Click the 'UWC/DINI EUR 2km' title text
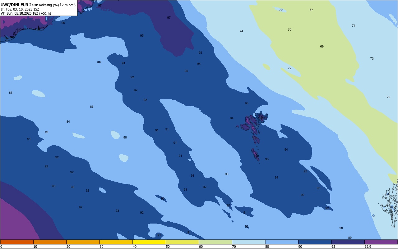Viewport: 398px width, 249px height. (x=19, y=5)
